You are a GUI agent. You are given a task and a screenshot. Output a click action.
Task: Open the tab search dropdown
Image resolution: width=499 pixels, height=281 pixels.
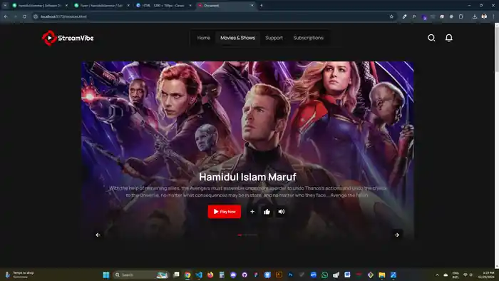5,6
